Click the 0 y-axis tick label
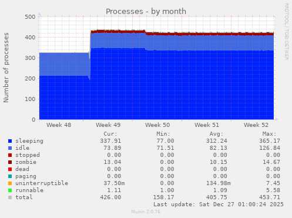 click(33, 120)
